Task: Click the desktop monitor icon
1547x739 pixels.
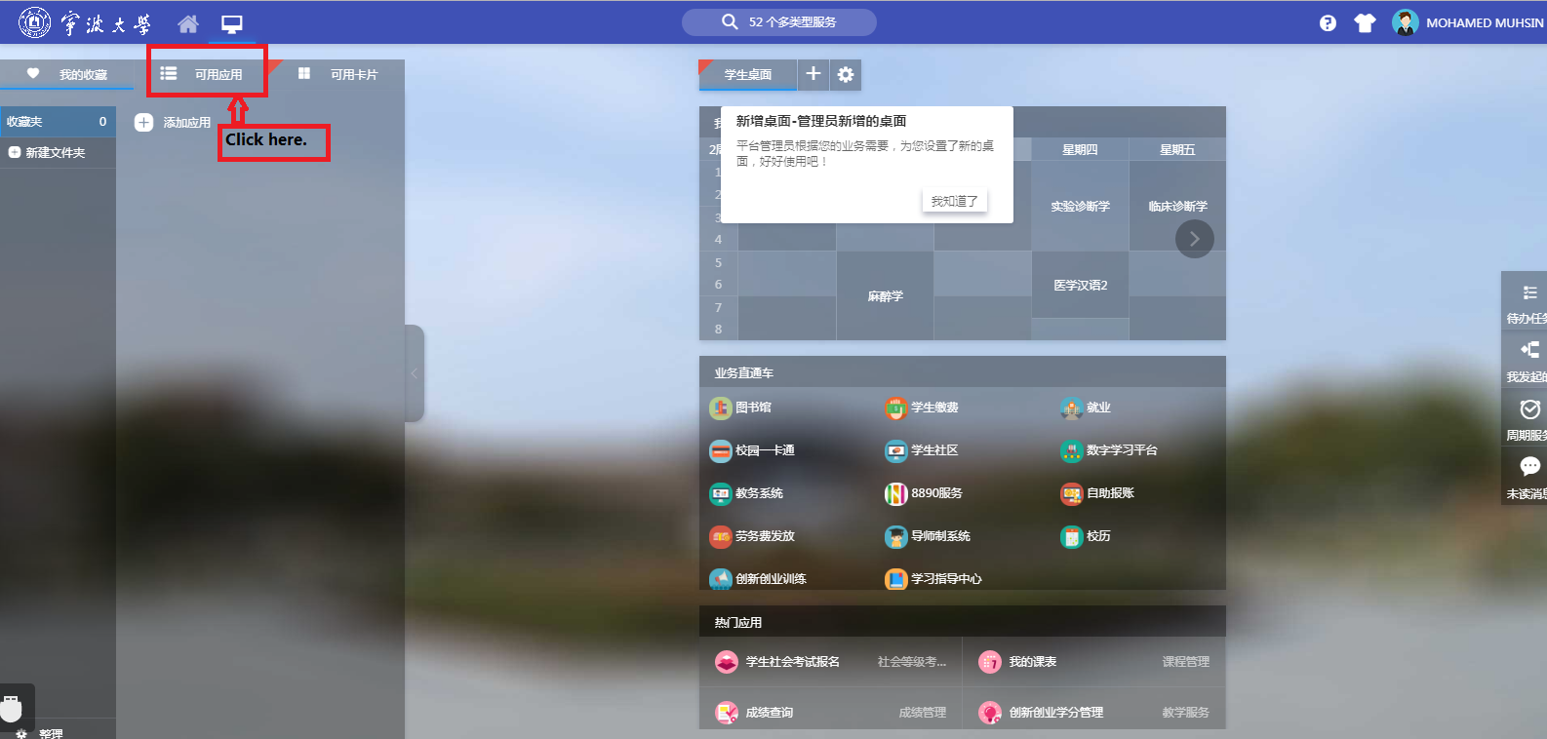Action: [x=232, y=23]
